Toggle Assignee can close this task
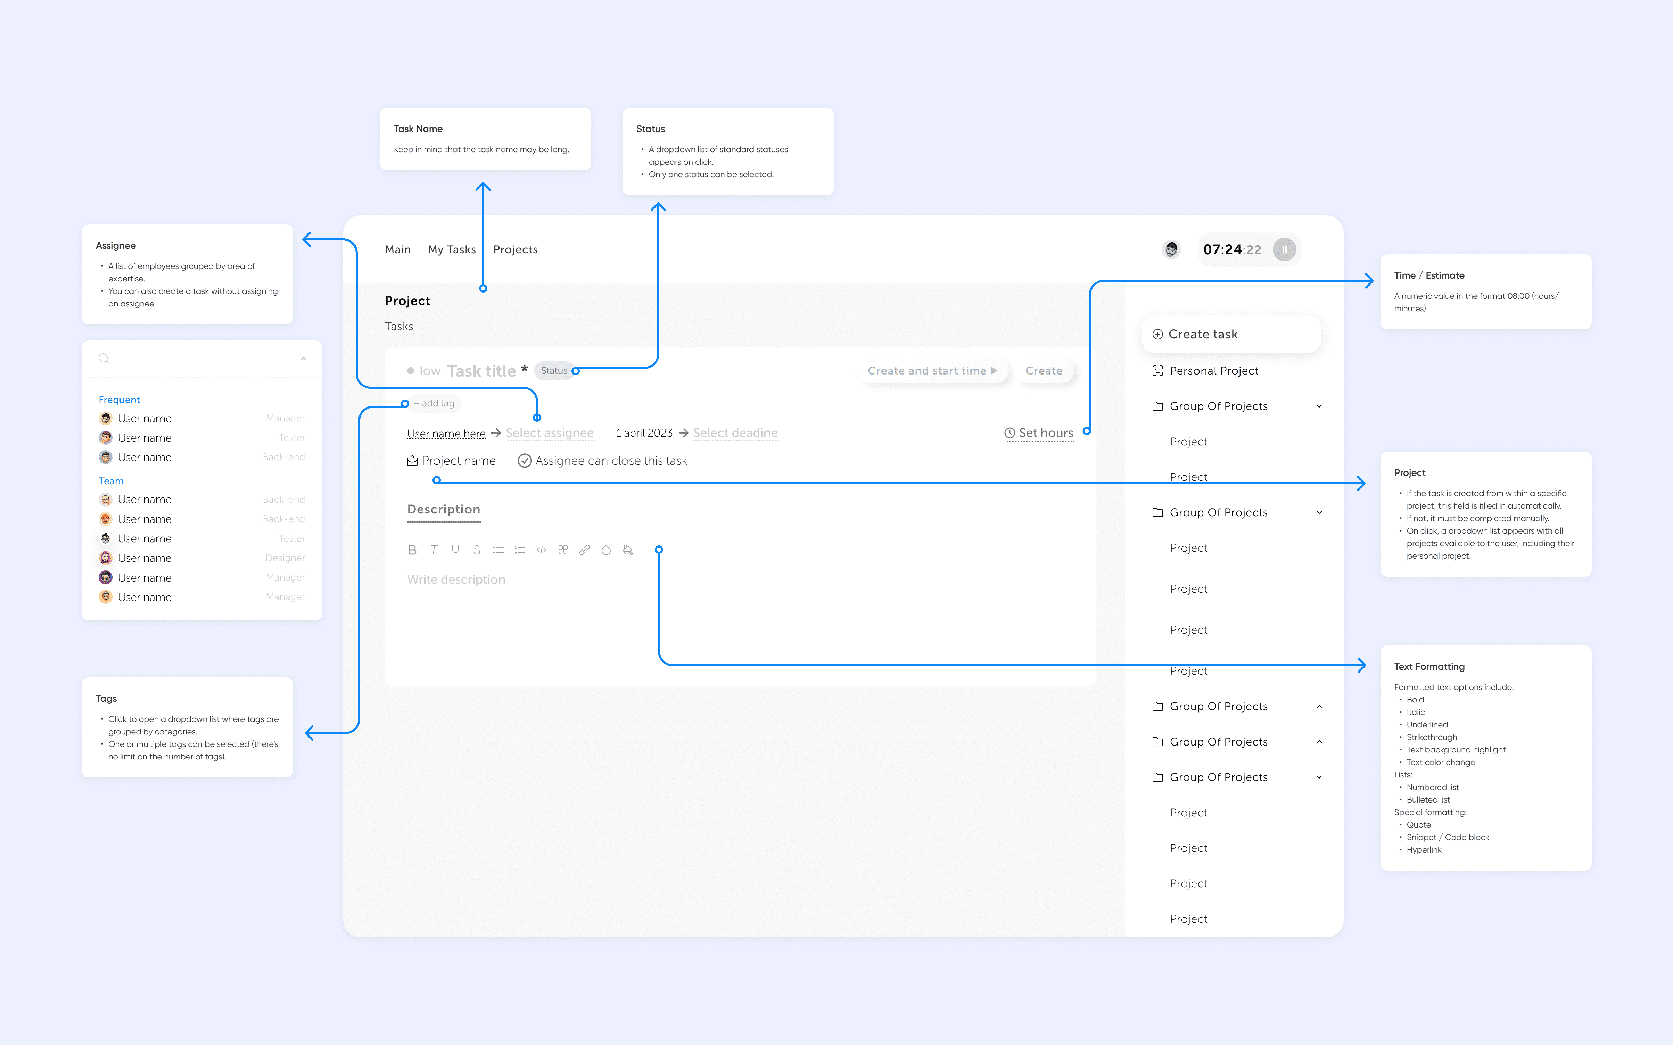This screenshot has width=1673, height=1045. point(525,461)
